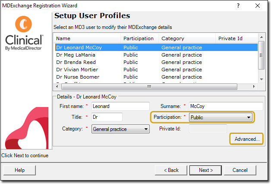Click the Surname text field
271x184 pixels.
point(226,106)
